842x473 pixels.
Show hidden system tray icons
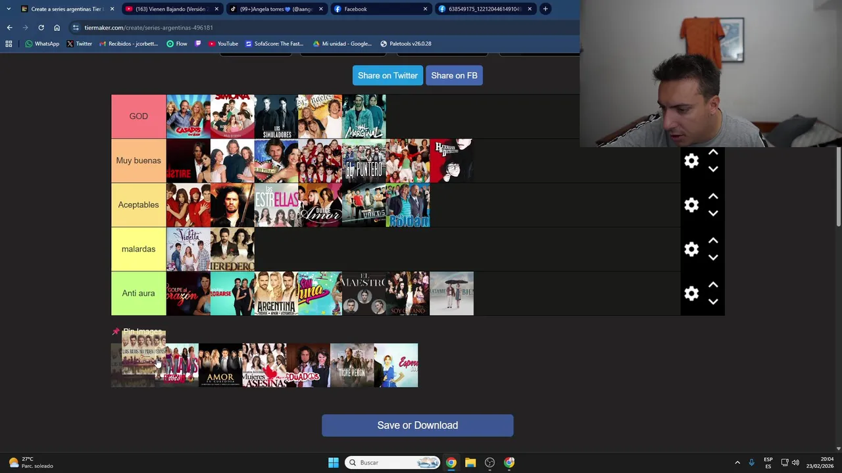(737, 462)
